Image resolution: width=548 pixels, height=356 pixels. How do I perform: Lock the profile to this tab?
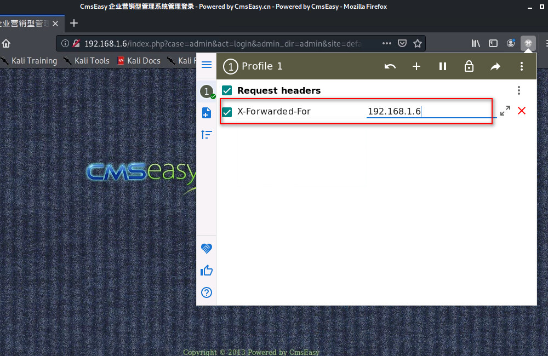[469, 66]
